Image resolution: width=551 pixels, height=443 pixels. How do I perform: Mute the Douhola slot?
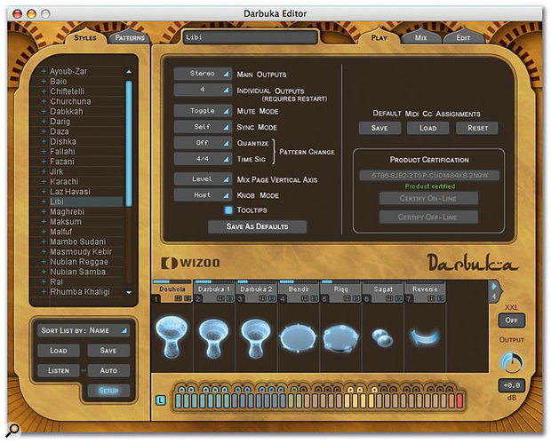tap(179, 298)
